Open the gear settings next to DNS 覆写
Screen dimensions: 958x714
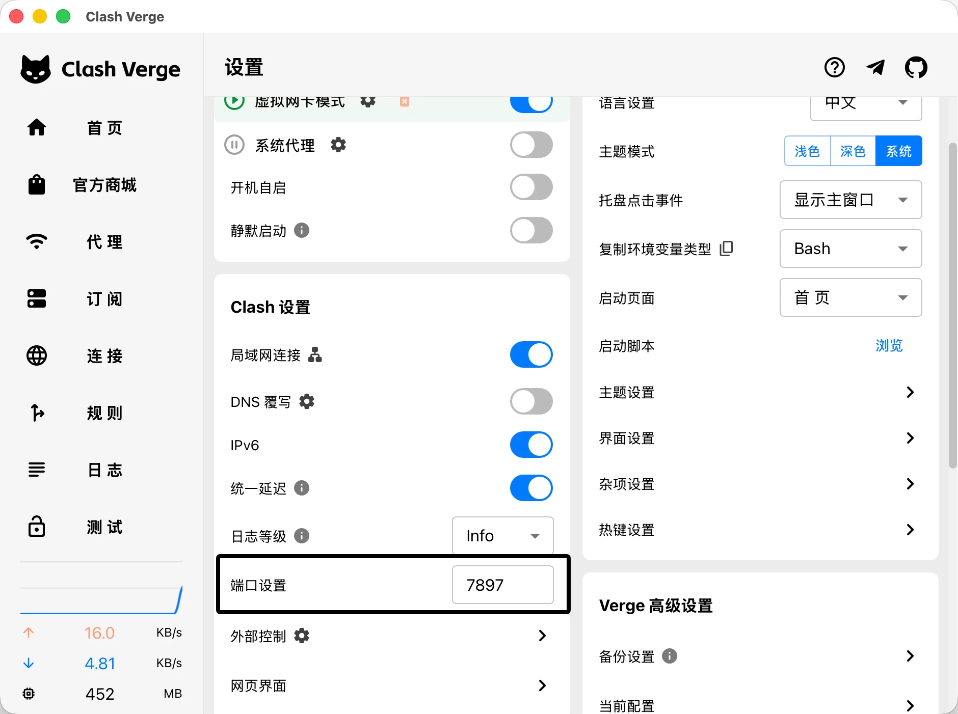(x=307, y=401)
